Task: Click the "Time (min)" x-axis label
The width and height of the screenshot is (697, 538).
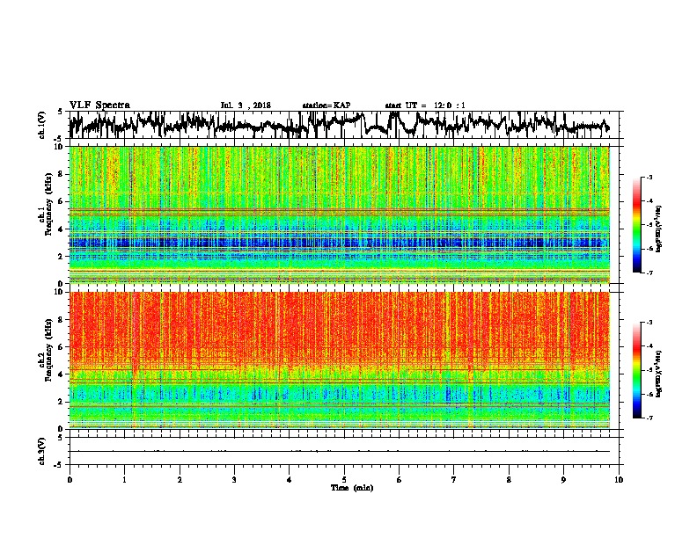Action: (352, 488)
